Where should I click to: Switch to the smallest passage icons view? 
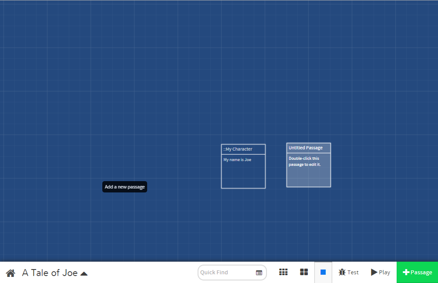pyautogui.click(x=283, y=272)
